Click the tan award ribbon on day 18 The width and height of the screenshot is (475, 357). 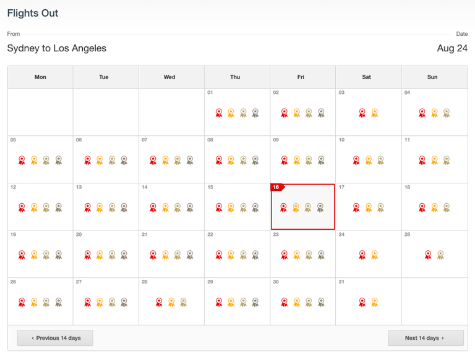447,208
